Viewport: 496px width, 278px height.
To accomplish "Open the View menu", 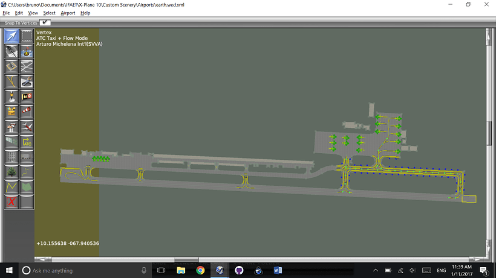I will (33, 13).
